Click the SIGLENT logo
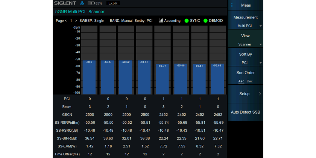 click(x=66, y=3)
